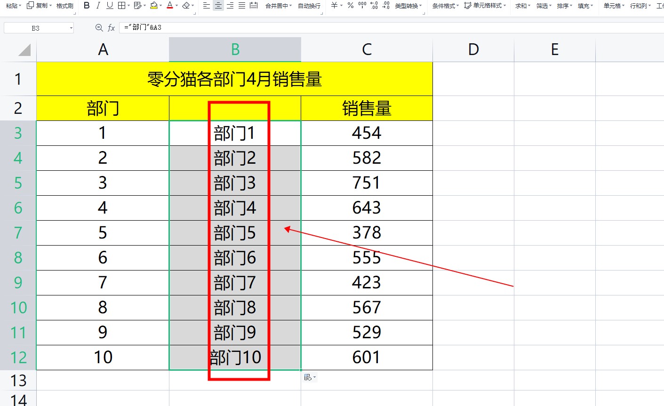This screenshot has height=406, width=664.
Task: Toggle underline formatting (U)
Action: click(110, 6)
